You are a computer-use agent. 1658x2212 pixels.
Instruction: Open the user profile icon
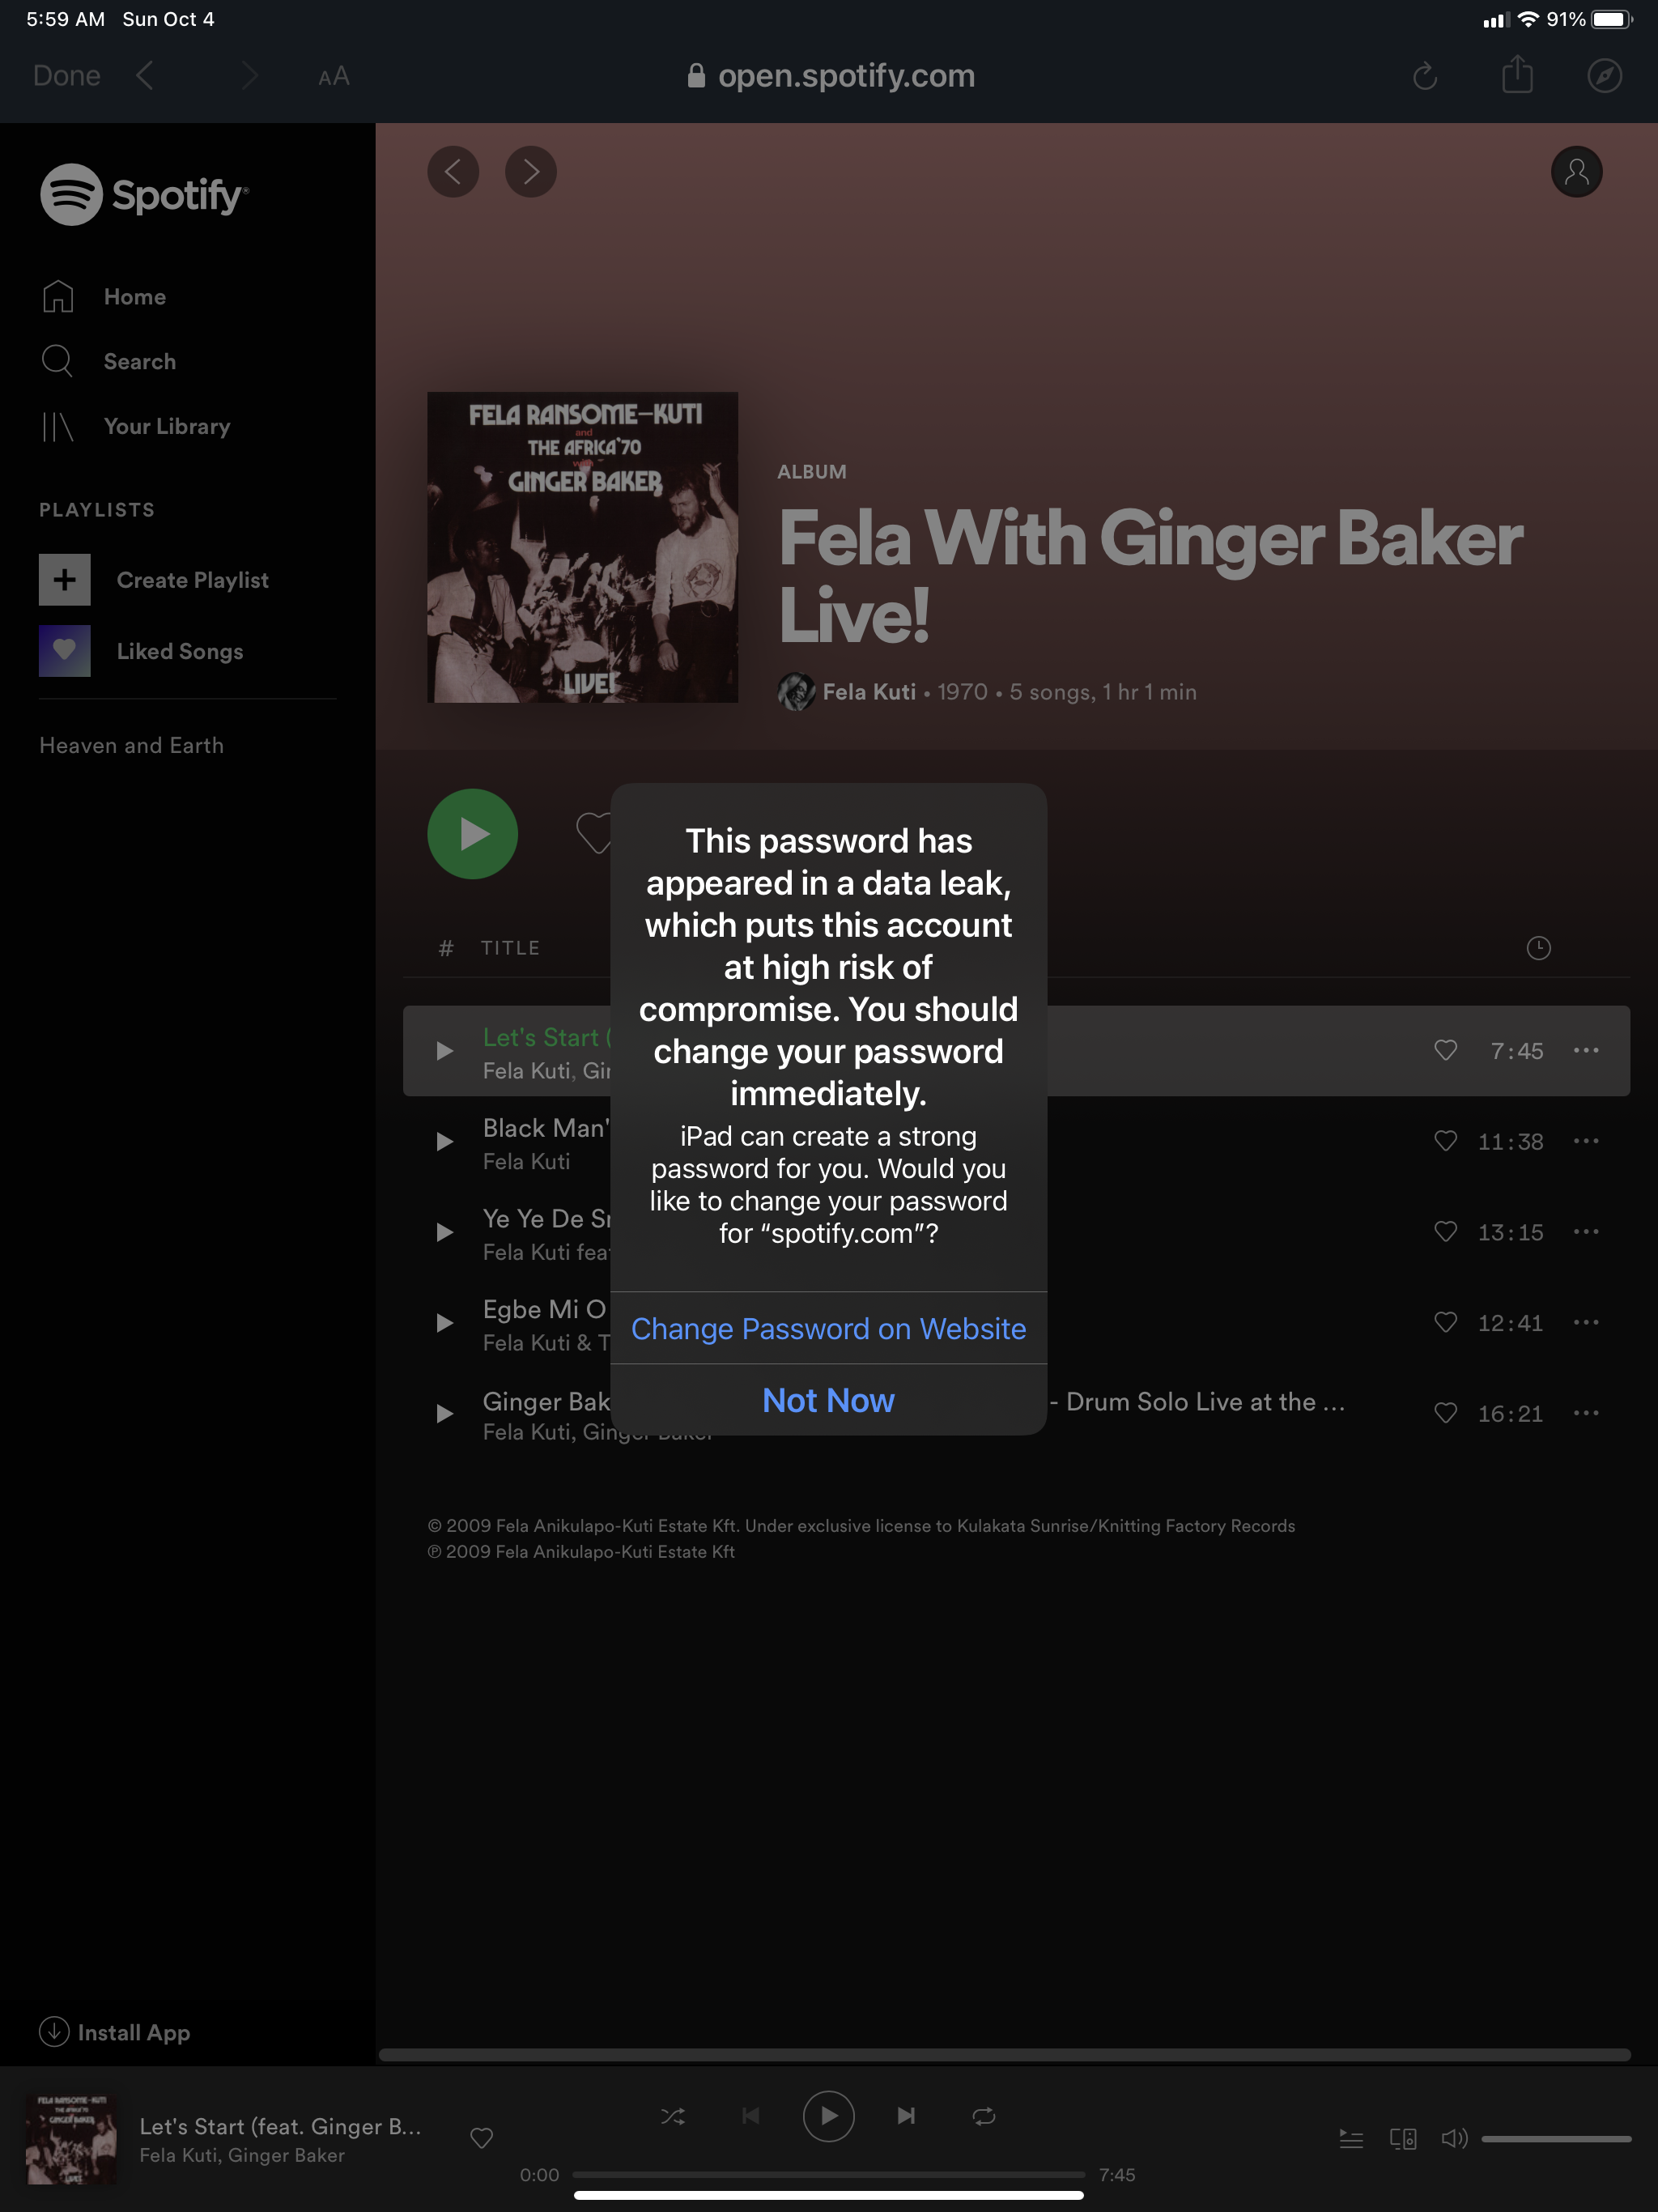point(1576,172)
